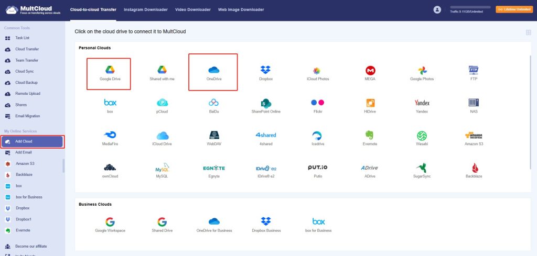Connect Putio service
Screen dimensions: 537x256
tap(317, 171)
